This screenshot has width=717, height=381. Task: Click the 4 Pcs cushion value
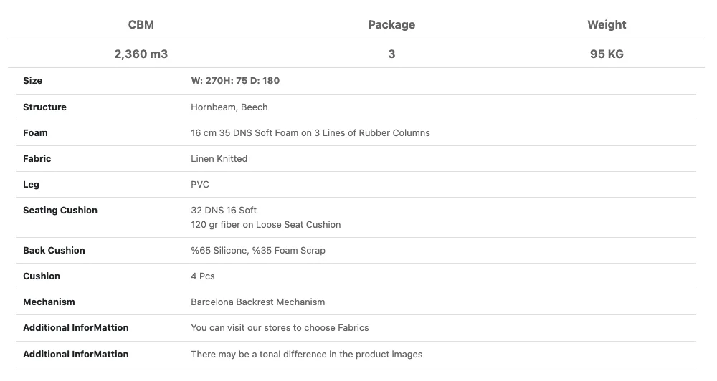pyautogui.click(x=203, y=276)
